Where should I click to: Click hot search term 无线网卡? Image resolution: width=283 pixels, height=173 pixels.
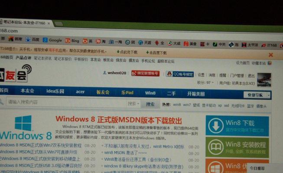tap(238, 106)
